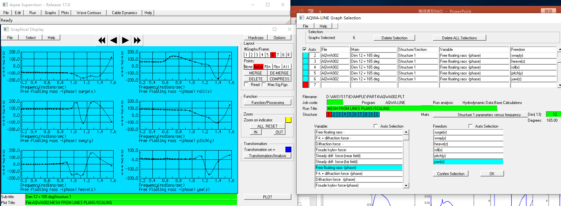
Task: Select heave(z) in the Freedom list
Action: [468, 144]
